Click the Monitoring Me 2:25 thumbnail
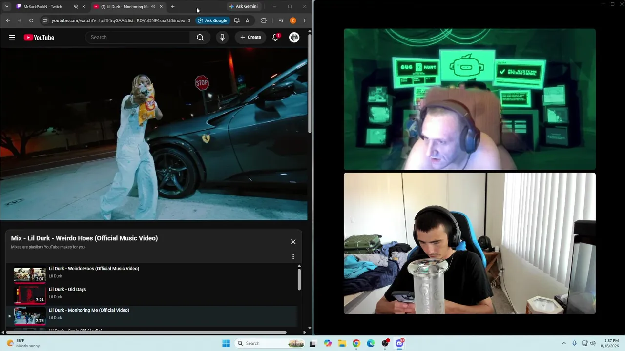 [x=30, y=316]
